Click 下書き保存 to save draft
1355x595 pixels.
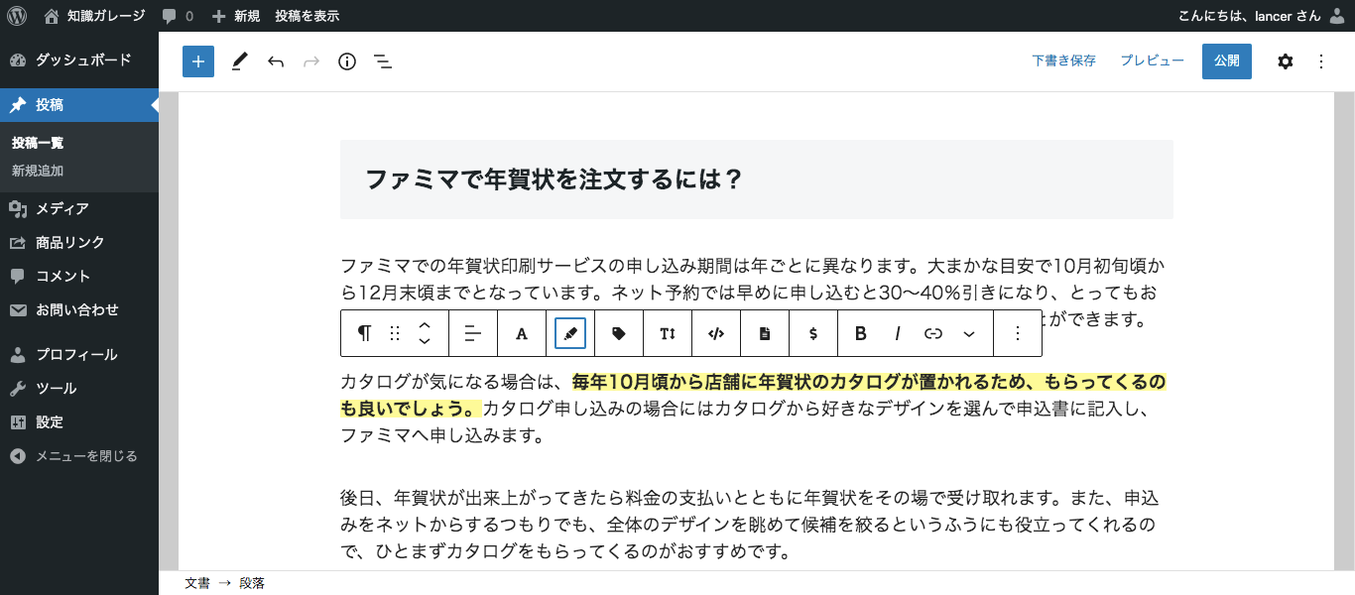pos(1063,60)
